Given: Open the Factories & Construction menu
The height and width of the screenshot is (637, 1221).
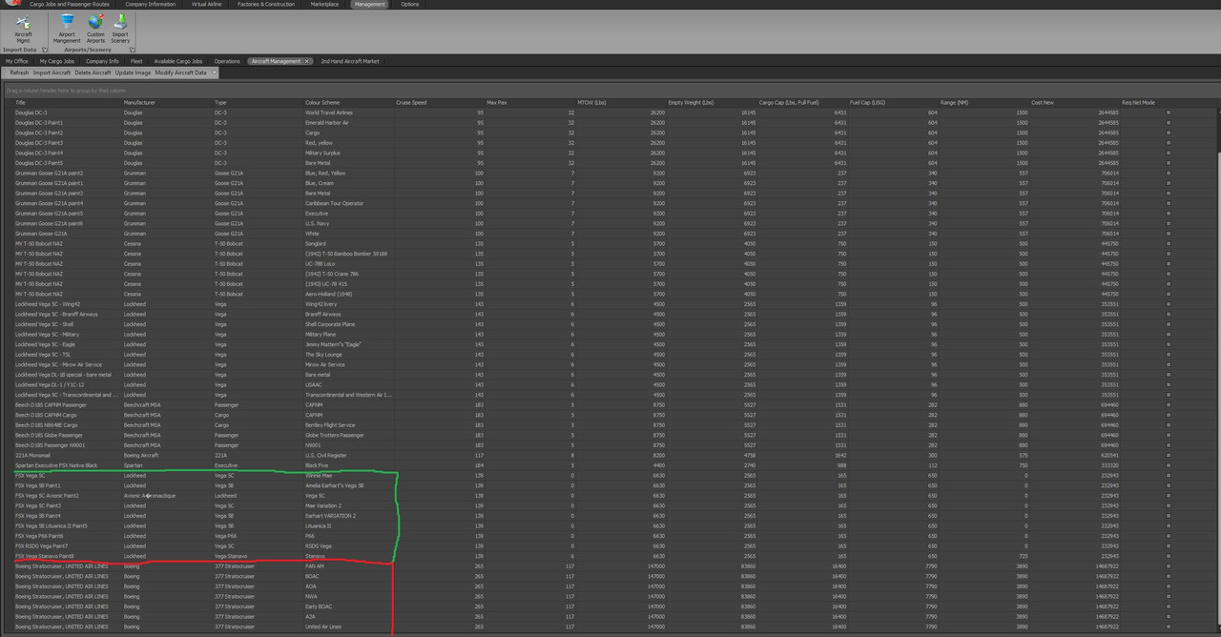Looking at the screenshot, I should click(x=266, y=4).
